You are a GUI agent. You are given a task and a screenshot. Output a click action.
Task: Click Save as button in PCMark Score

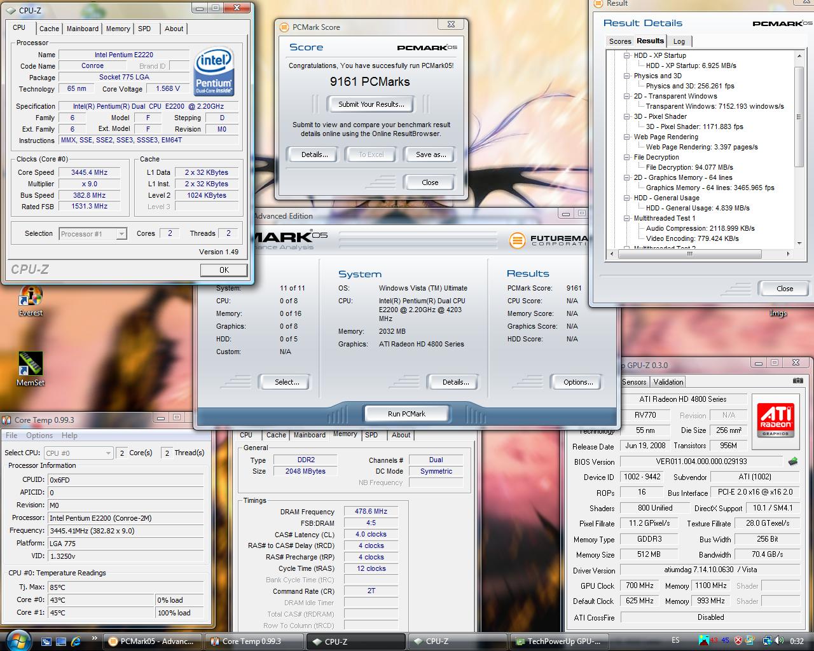pyautogui.click(x=431, y=154)
